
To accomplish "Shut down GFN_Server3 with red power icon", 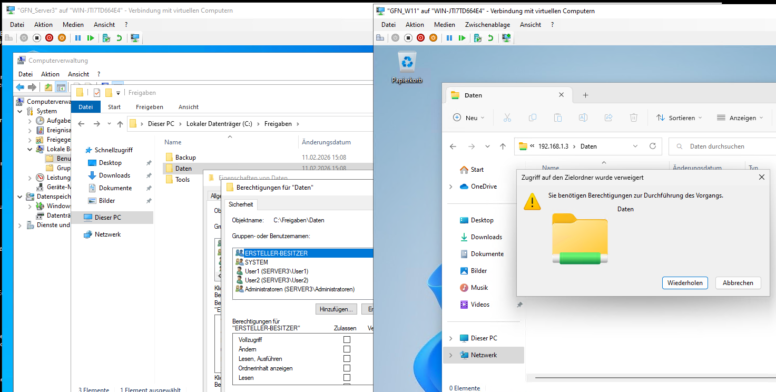I will [50, 38].
